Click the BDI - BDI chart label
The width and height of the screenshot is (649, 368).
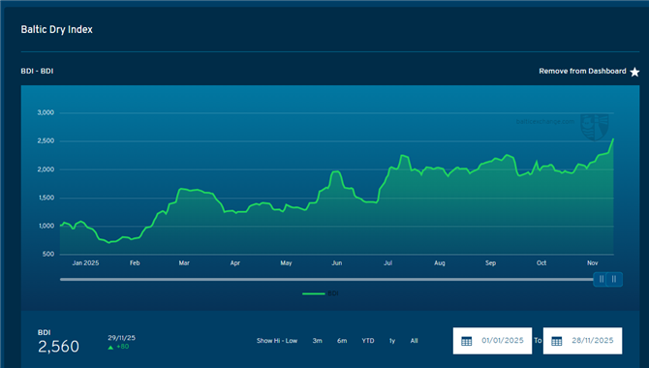(x=37, y=72)
